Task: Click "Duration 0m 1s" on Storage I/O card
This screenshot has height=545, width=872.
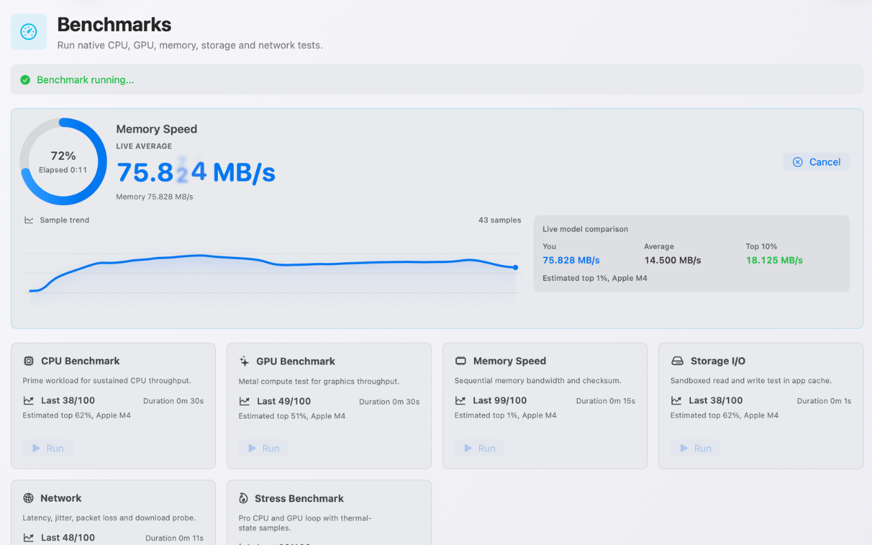Action: click(x=824, y=401)
